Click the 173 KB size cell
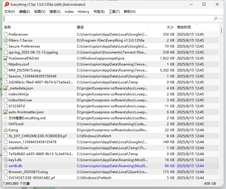 (x=169, y=172)
